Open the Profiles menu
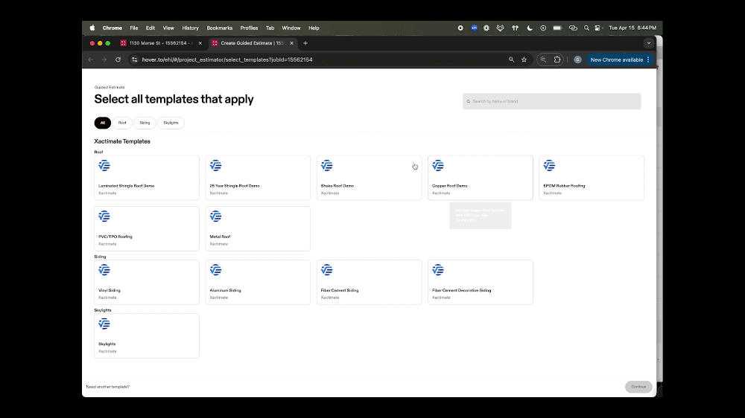745x418 pixels. (x=249, y=28)
